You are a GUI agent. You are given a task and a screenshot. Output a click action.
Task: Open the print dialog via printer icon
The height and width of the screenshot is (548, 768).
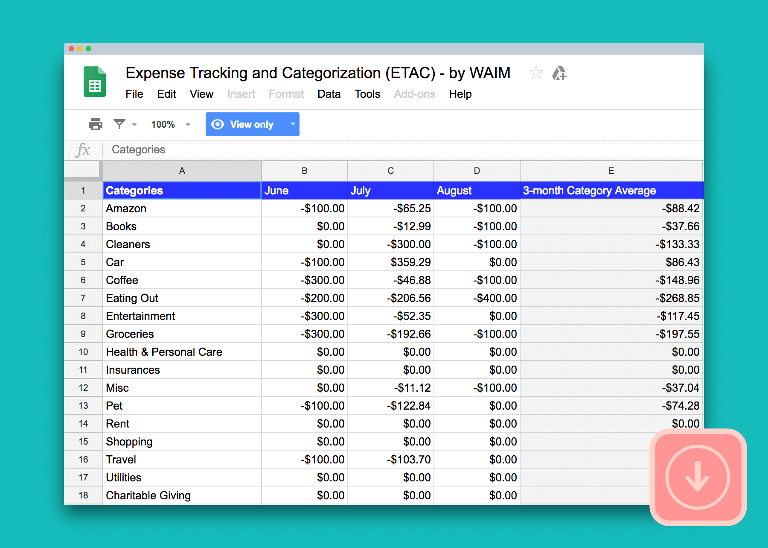[95, 124]
